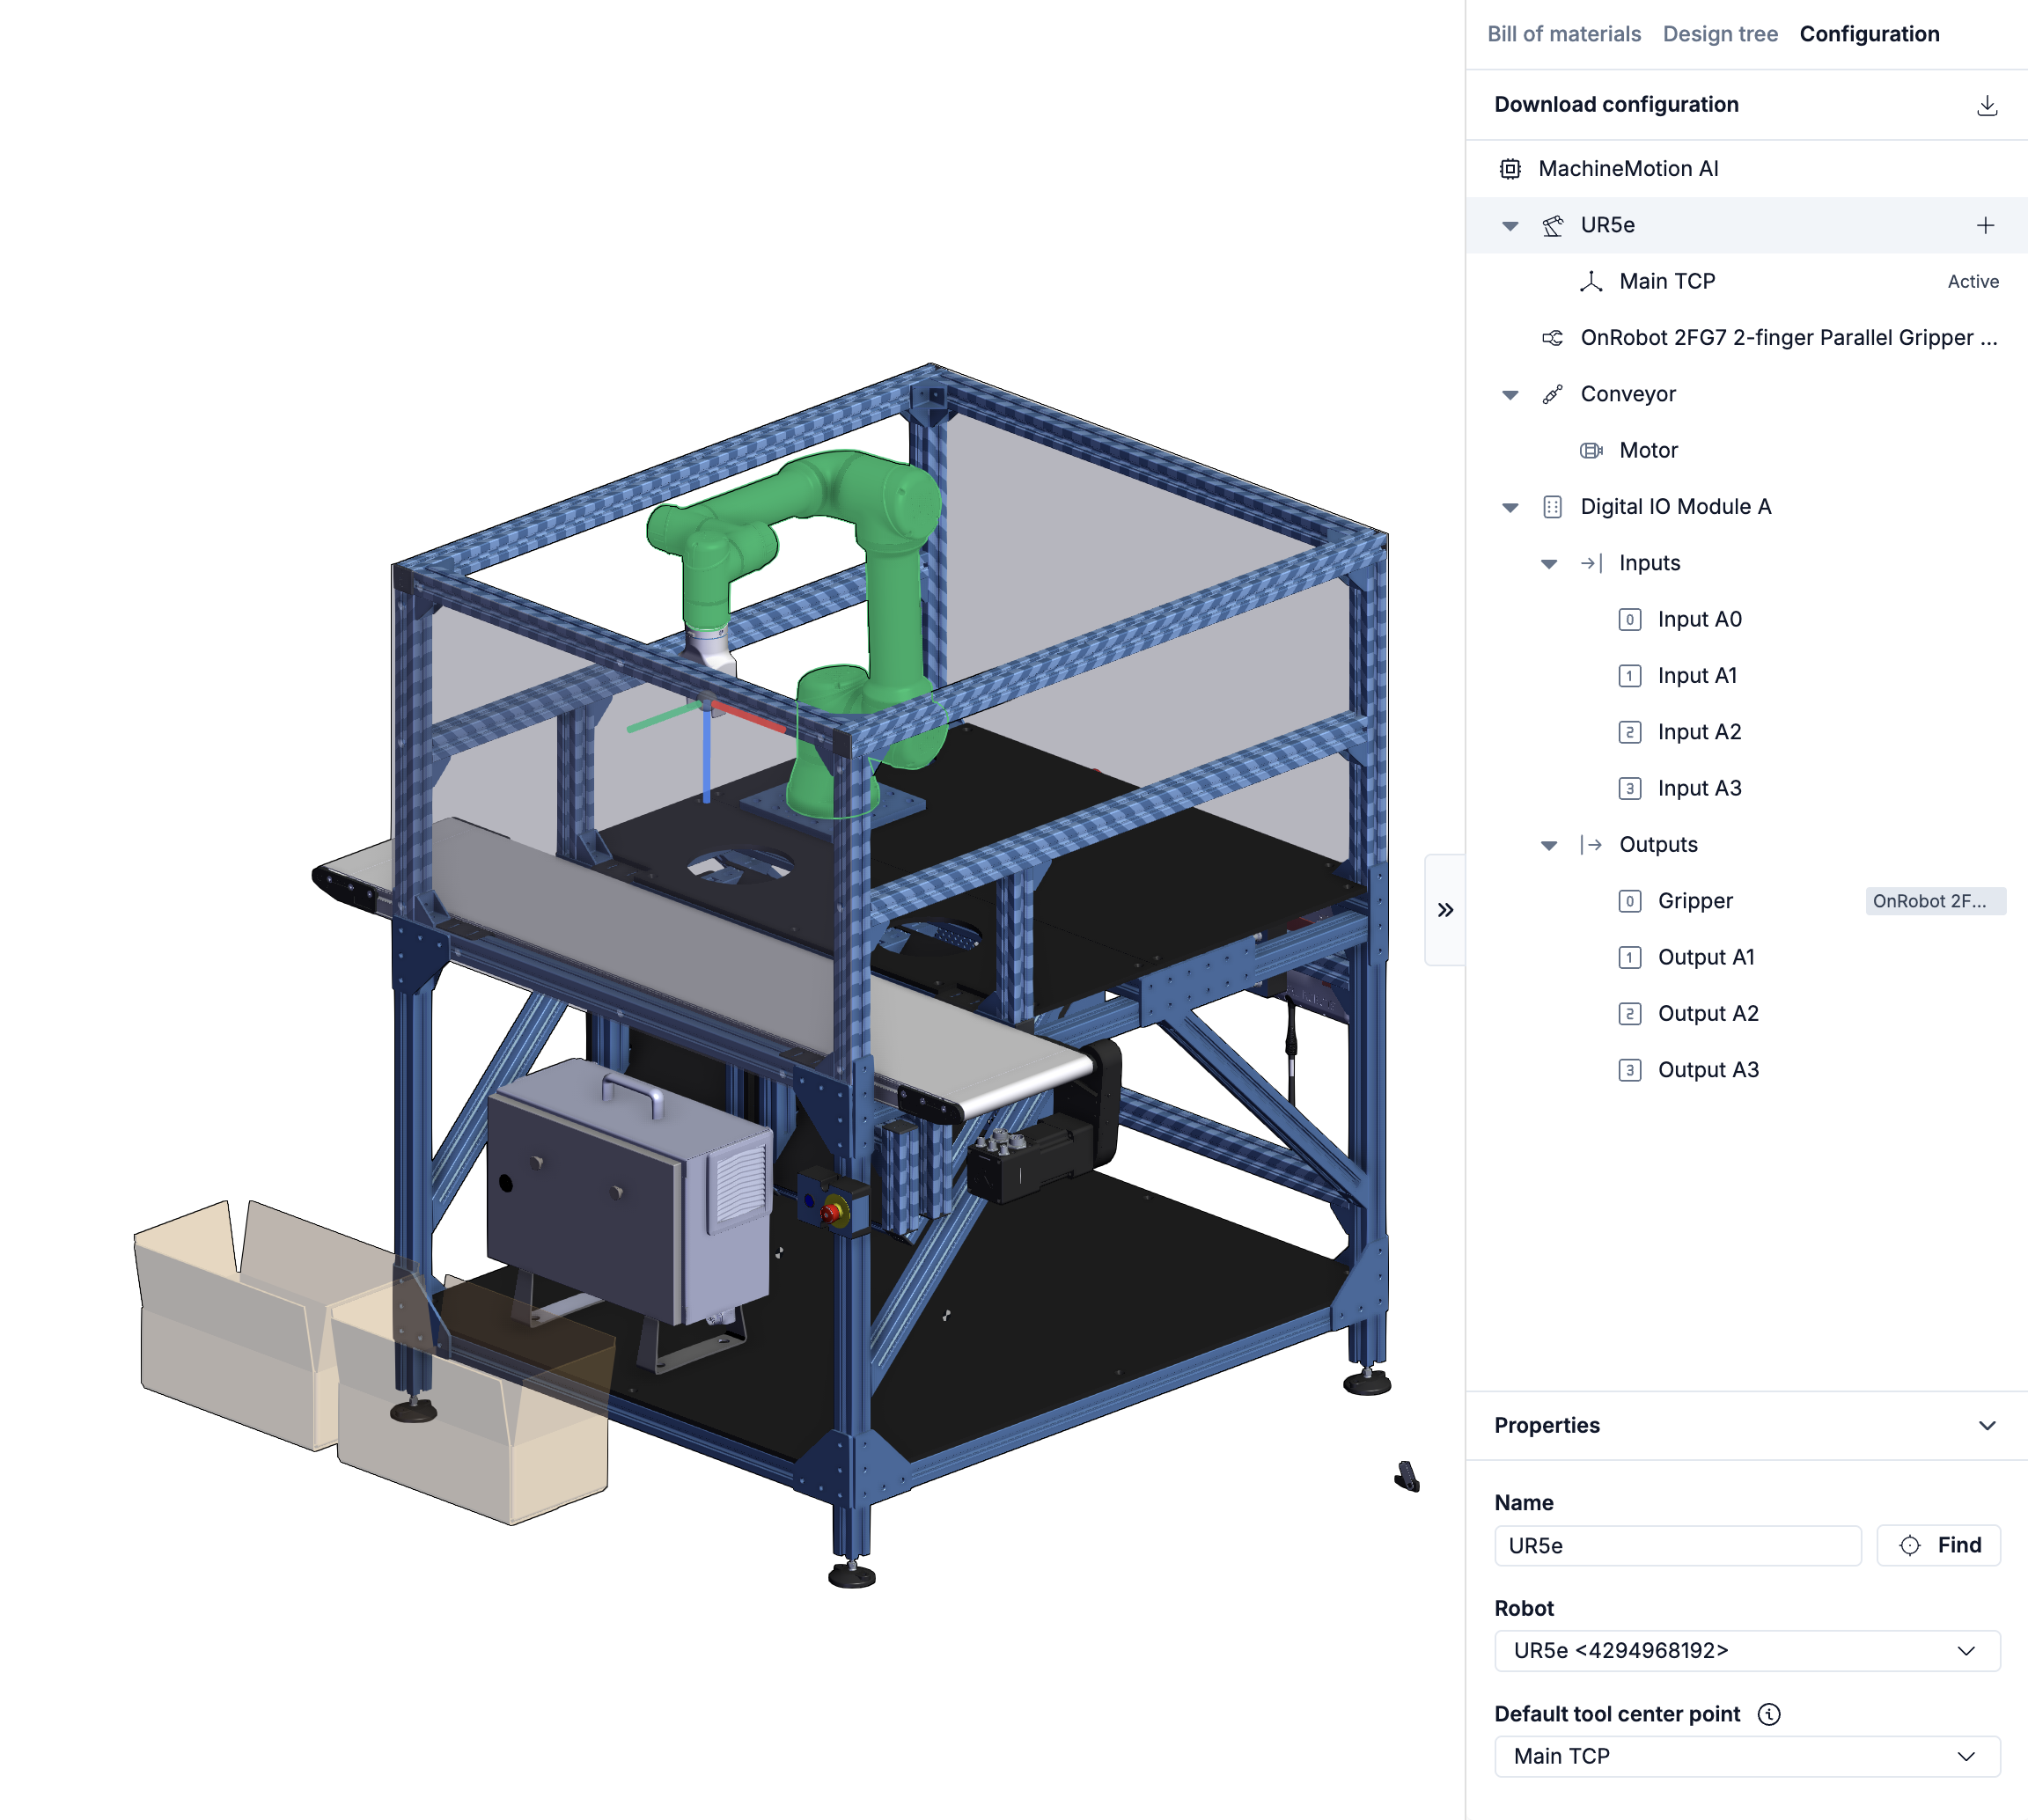Click the OnRobot 2F... tag on Gripper row

[1935, 901]
